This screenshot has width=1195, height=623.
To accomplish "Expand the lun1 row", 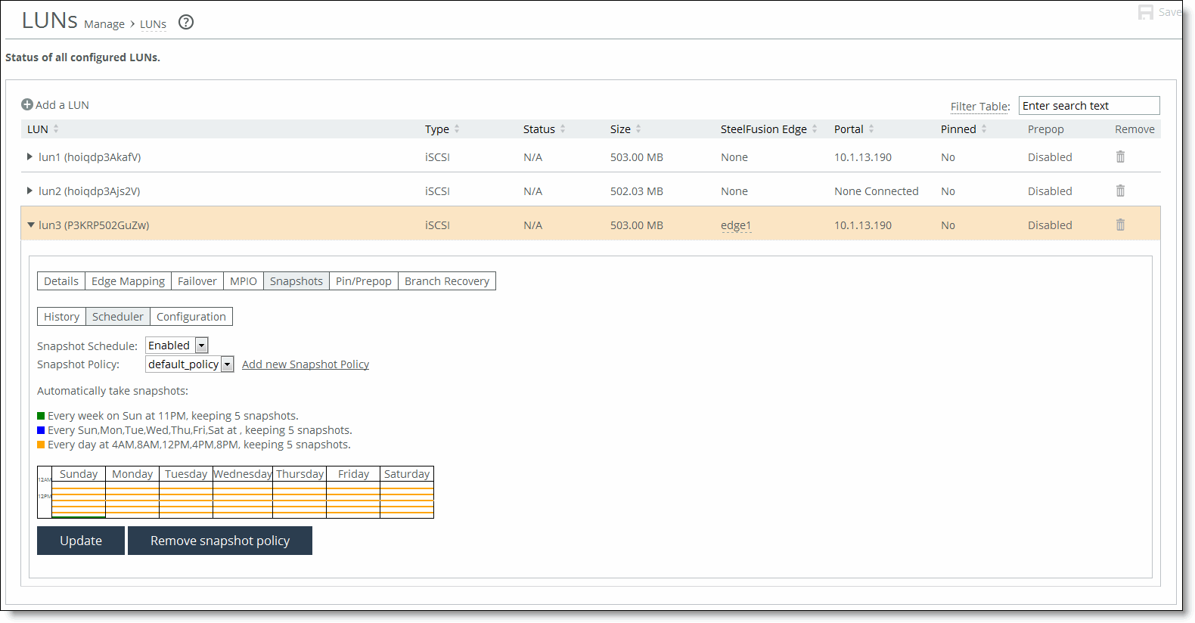I will coord(29,157).
